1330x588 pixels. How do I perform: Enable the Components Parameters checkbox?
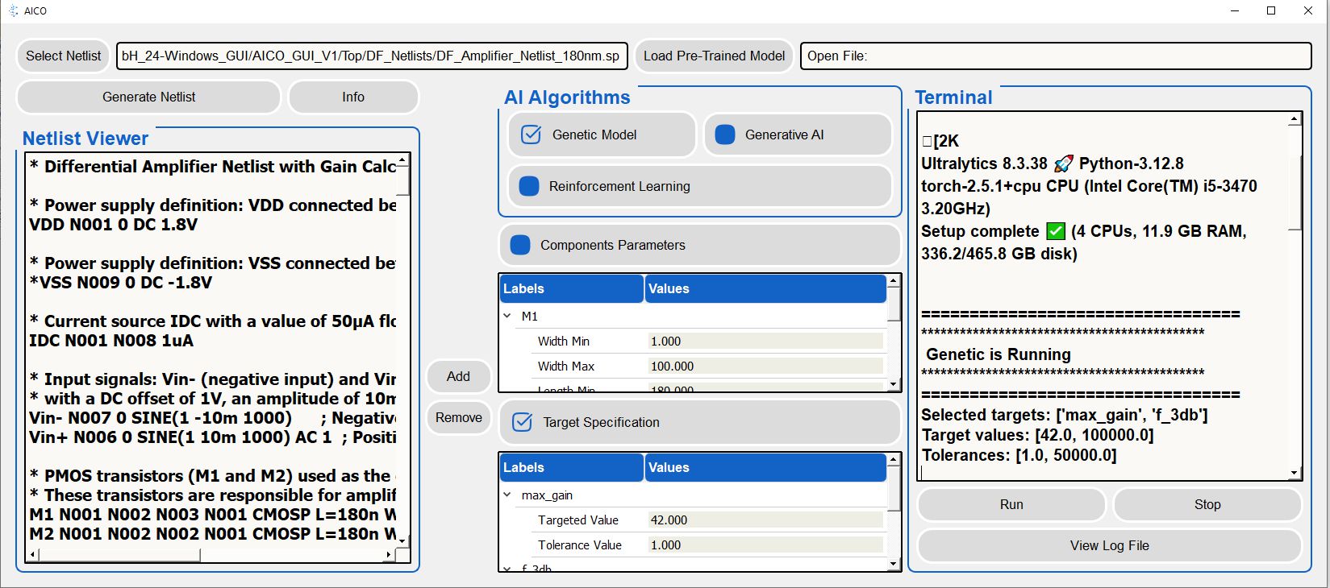[521, 245]
